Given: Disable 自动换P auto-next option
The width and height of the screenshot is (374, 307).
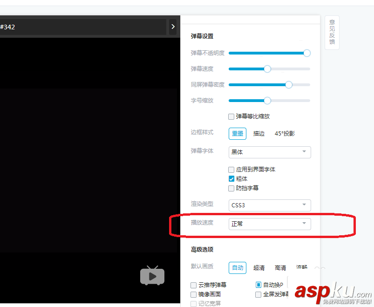Looking at the screenshot, I should 258,285.
